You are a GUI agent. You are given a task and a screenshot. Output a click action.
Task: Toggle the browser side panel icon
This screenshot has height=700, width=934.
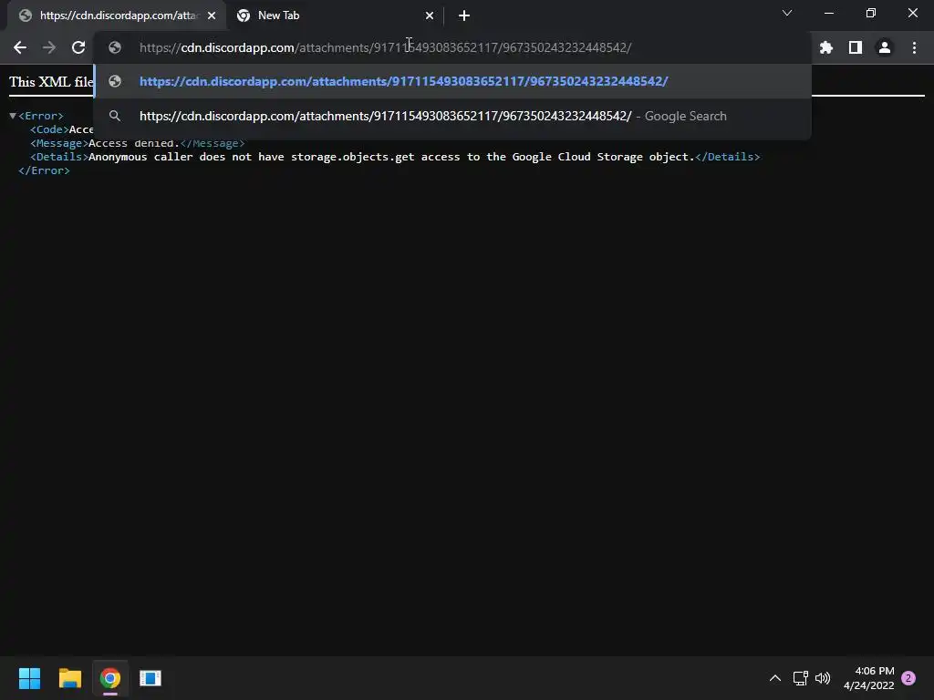(x=856, y=47)
